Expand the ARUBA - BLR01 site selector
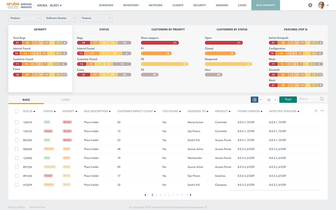Viewport: 336px width, 210px height. click(49, 5)
